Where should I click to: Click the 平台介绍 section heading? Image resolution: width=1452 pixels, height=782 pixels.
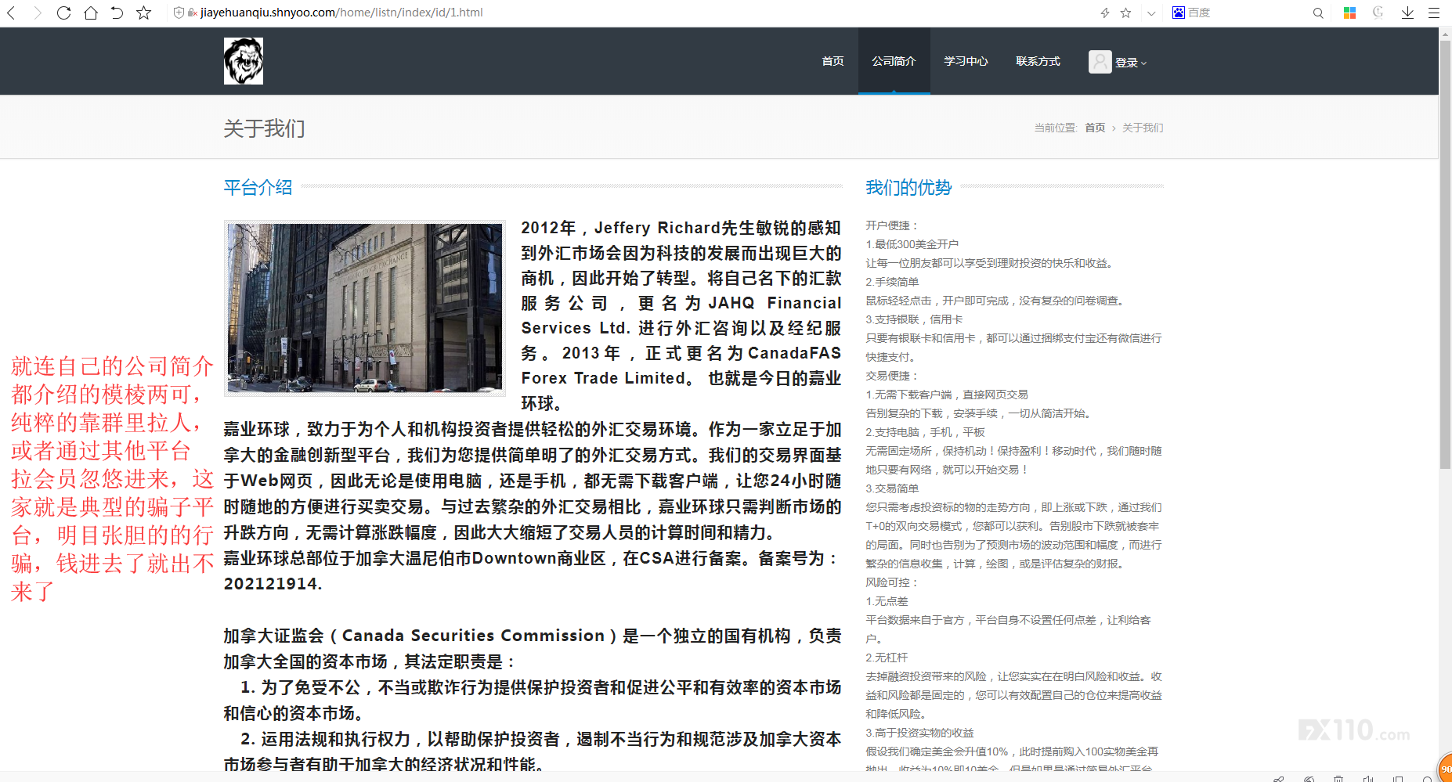pos(258,187)
